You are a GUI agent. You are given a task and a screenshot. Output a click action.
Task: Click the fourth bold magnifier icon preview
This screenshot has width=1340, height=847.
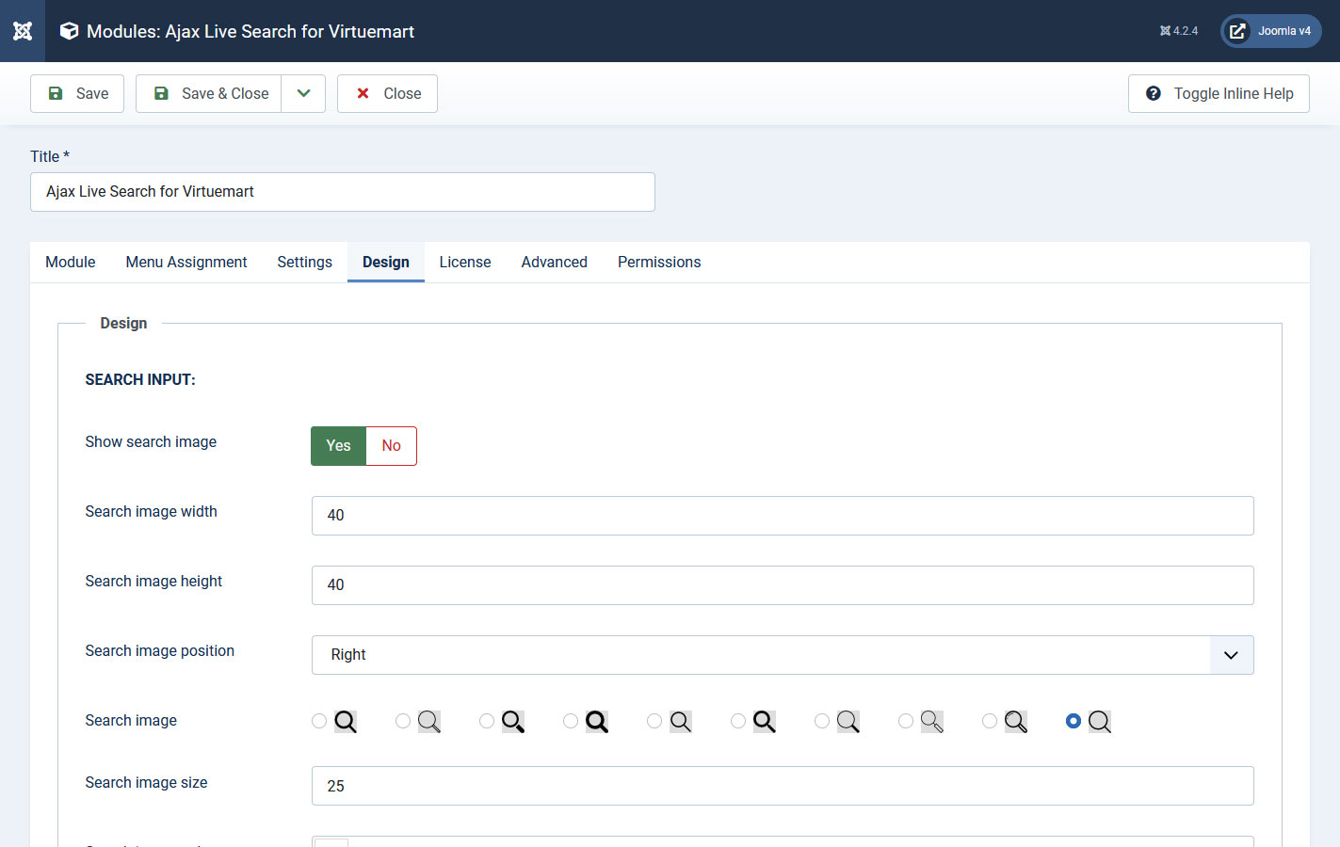click(597, 722)
